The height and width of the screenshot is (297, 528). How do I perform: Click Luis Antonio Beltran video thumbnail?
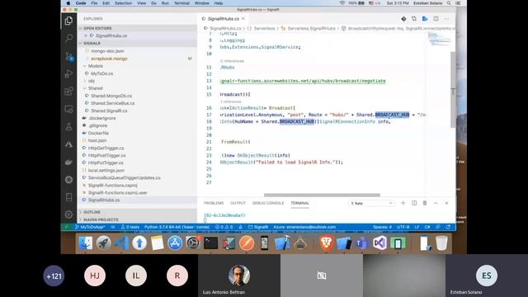point(239,275)
